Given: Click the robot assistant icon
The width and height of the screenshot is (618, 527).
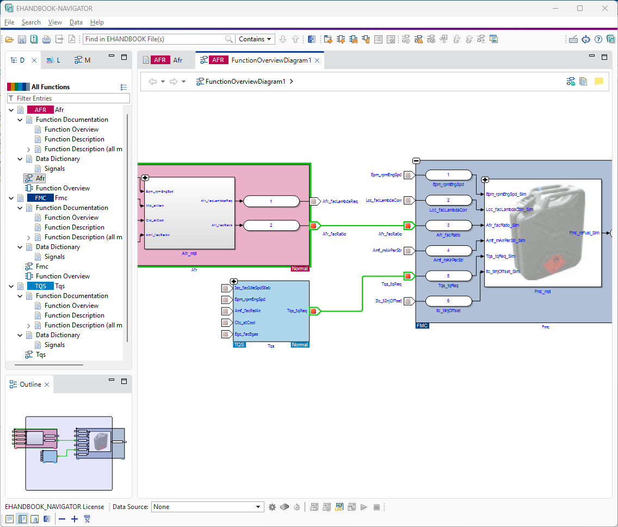Looking at the screenshot, I should pyautogui.click(x=586, y=39).
